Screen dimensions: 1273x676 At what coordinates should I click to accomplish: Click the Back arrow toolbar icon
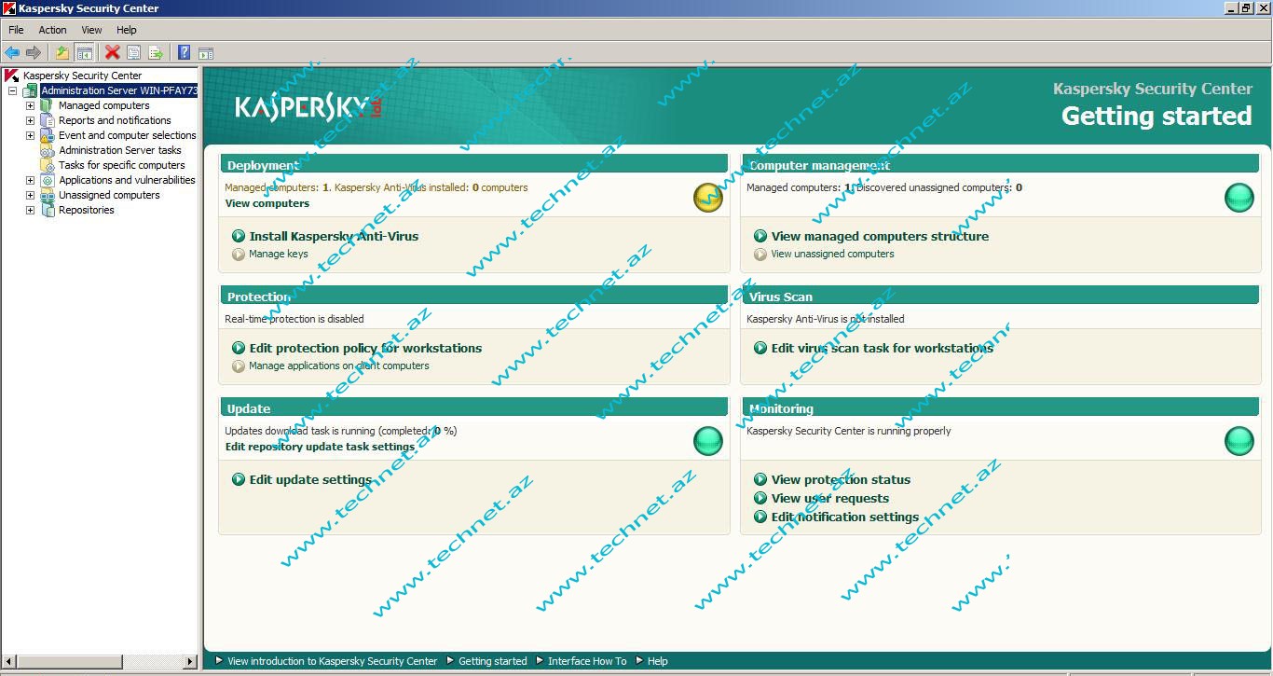pyautogui.click(x=12, y=52)
